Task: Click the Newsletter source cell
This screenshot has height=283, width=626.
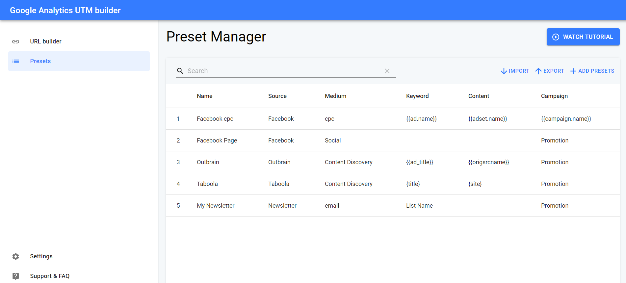Action: 282,206
